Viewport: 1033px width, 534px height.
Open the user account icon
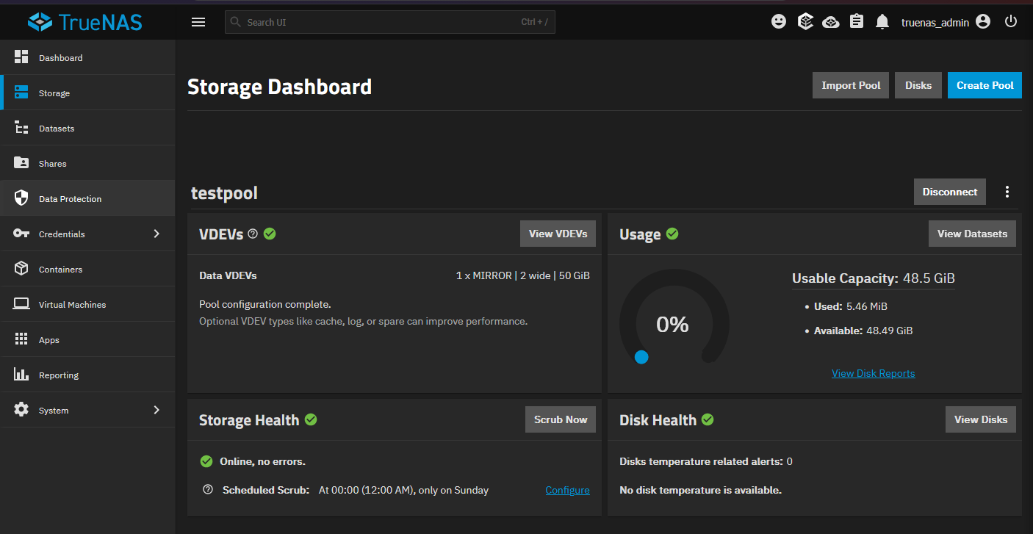984,22
